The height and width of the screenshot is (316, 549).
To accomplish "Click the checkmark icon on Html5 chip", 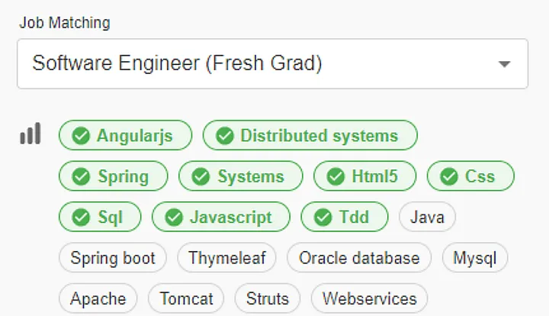I will [x=335, y=176].
